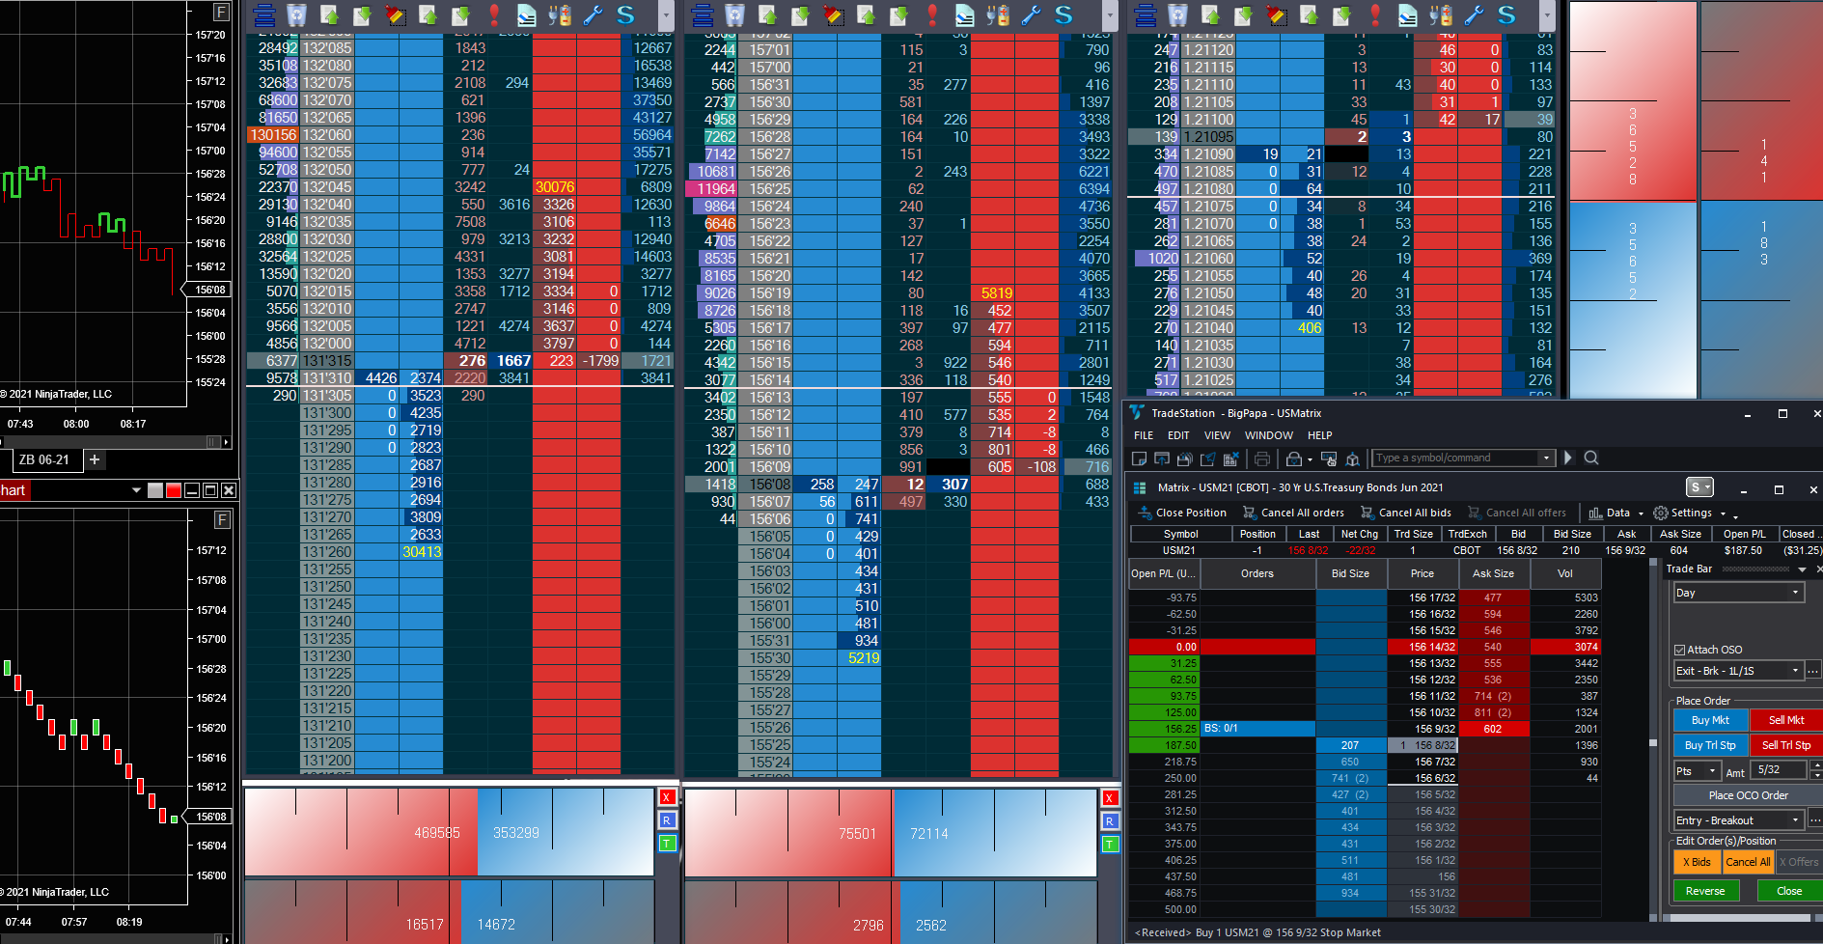Image resolution: width=1823 pixels, height=944 pixels.
Task: Click the blue stacked-lines icon in the third DOM toolbar
Action: click(1146, 14)
